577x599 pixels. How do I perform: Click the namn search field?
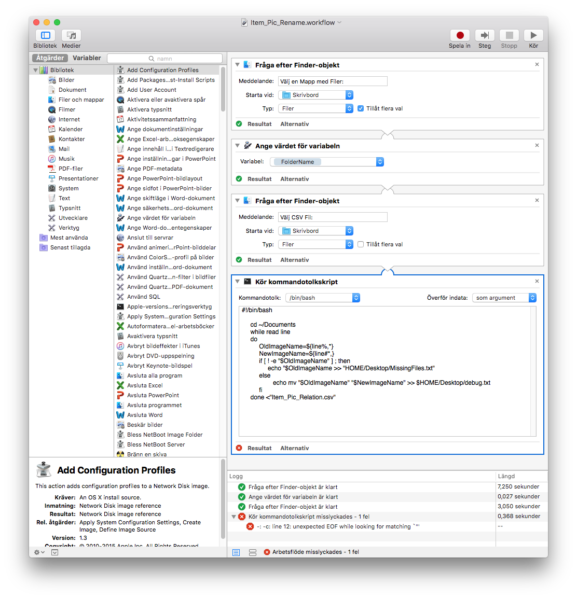(x=164, y=59)
